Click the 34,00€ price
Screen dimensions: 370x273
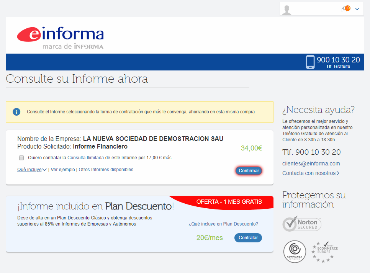251,148
